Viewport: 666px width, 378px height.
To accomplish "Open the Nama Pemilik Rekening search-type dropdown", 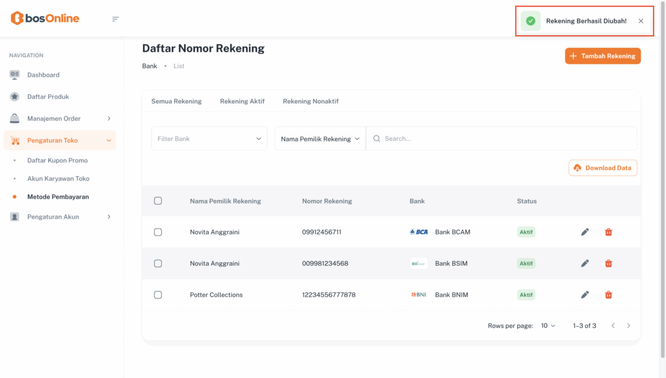I will click(x=320, y=138).
